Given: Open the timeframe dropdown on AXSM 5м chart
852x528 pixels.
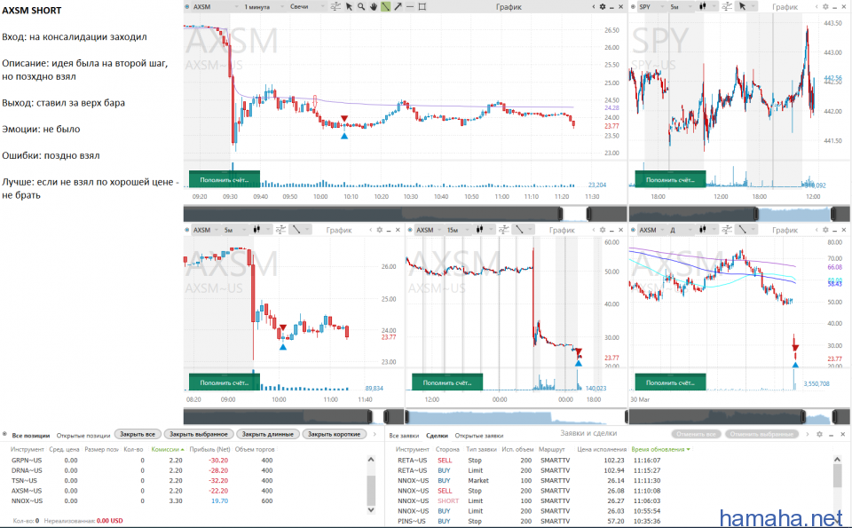Looking at the screenshot, I should [x=234, y=230].
